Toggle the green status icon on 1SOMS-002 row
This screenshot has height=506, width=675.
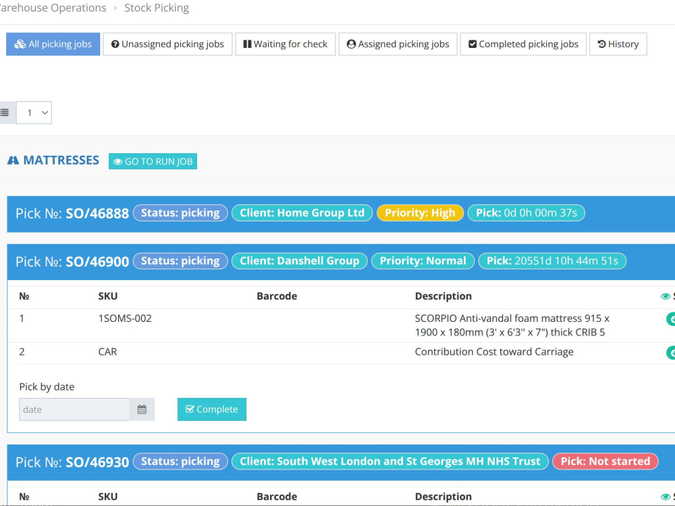coord(671,319)
